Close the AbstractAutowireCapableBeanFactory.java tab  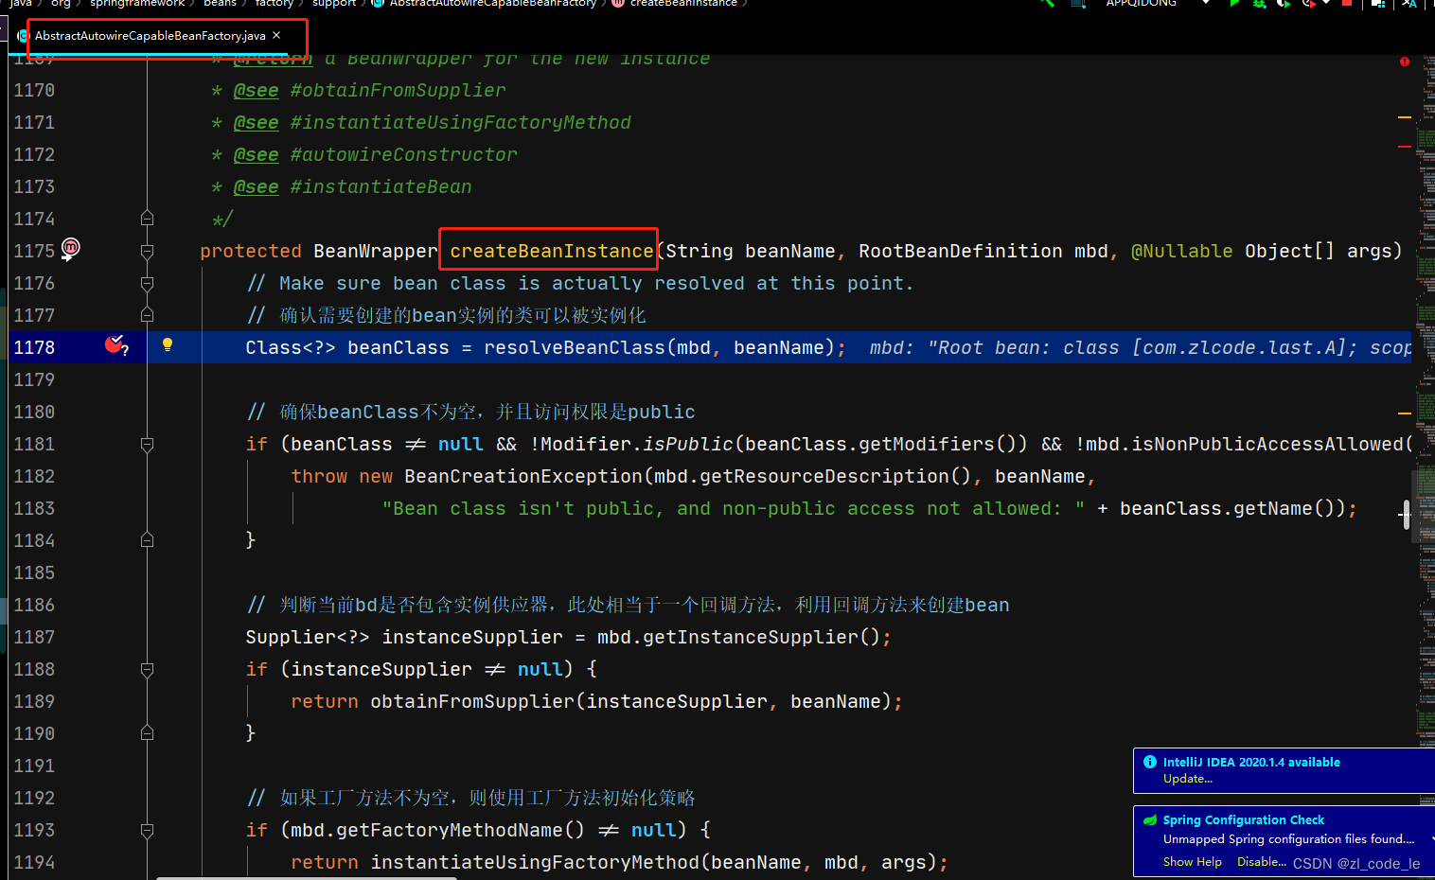point(276,35)
